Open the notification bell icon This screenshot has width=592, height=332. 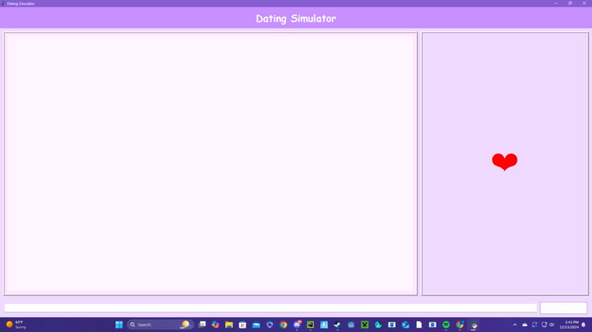(584, 325)
